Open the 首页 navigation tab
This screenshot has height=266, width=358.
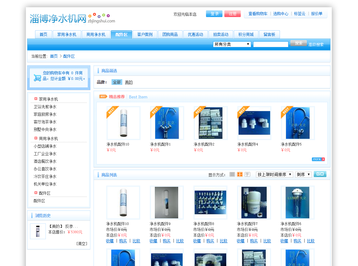click(43, 34)
